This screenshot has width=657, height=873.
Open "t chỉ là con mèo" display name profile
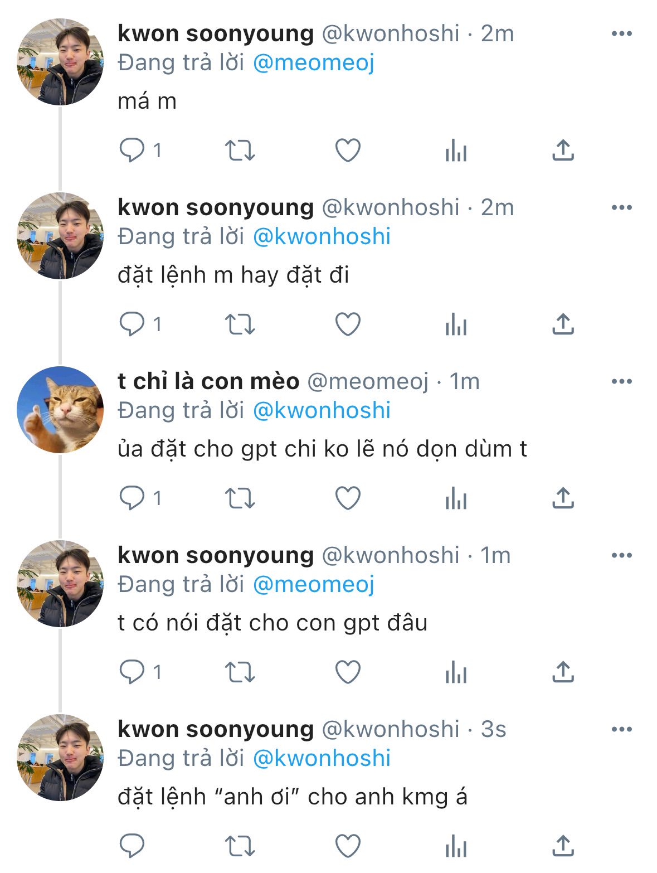(208, 382)
